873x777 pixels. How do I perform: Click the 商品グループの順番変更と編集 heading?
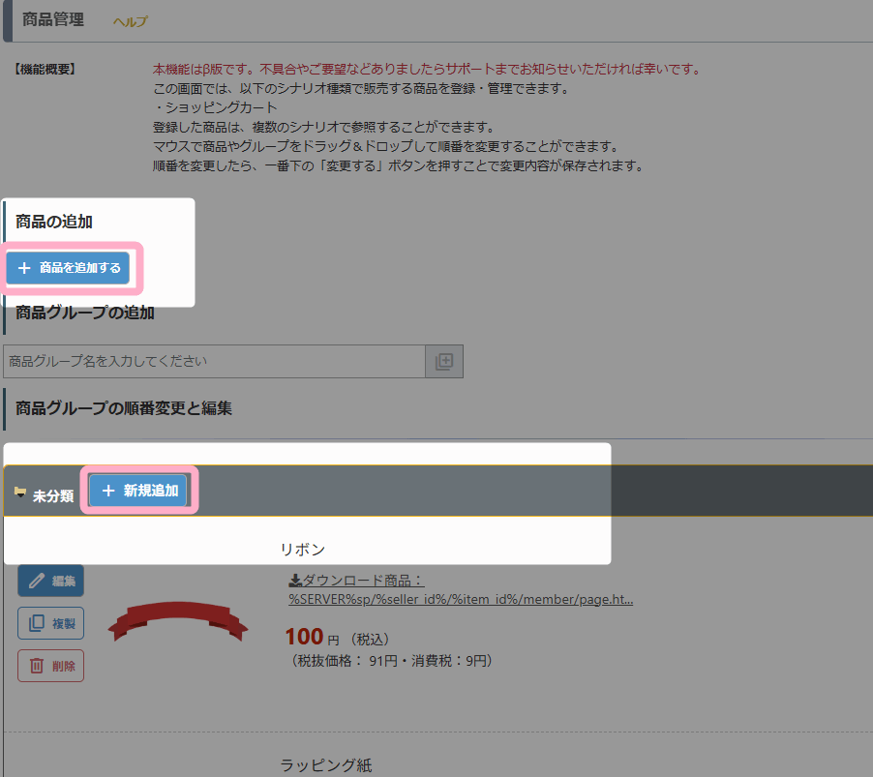[124, 408]
